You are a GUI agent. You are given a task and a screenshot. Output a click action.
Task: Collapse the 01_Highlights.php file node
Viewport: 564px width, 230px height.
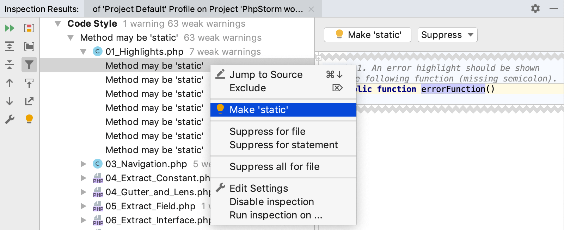click(x=84, y=52)
